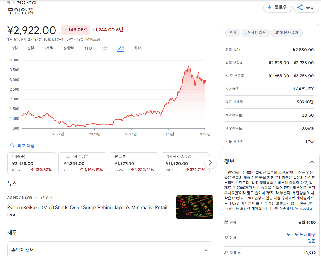Click the 설립 6월 1989 value
Image resolution: width=321 pixels, height=256 pixels.
point(307,223)
